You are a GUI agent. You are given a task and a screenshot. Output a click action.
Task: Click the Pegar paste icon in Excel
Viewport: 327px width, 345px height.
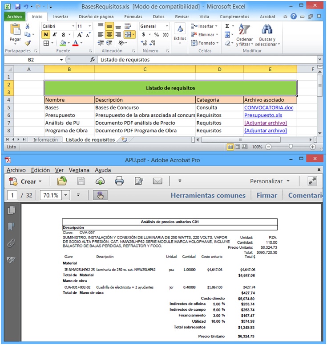(x=15, y=32)
